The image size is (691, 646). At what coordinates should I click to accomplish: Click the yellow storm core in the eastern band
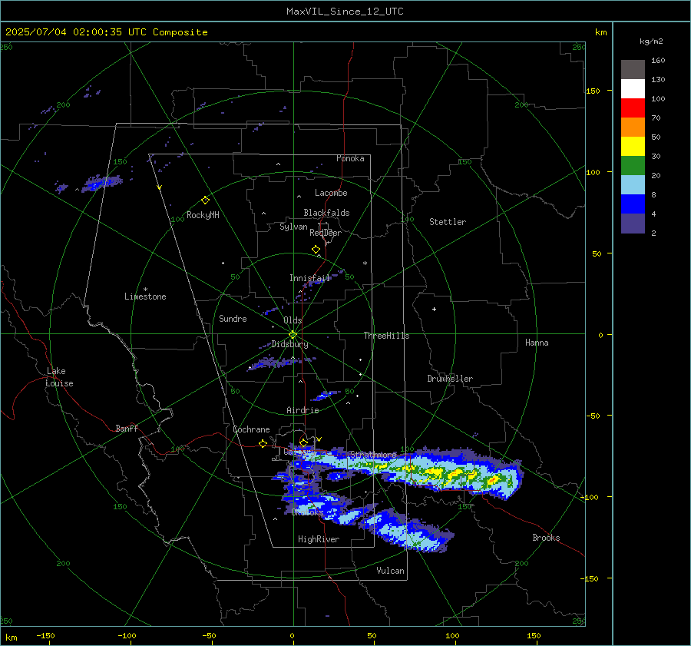tap(494, 479)
